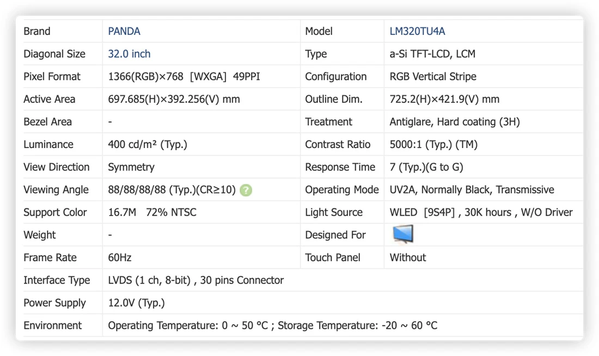Image resolution: width=599 pixels, height=356 pixels.
Task: Click the 697.685(H)×392.256(V) mm active area
Action: click(174, 99)
